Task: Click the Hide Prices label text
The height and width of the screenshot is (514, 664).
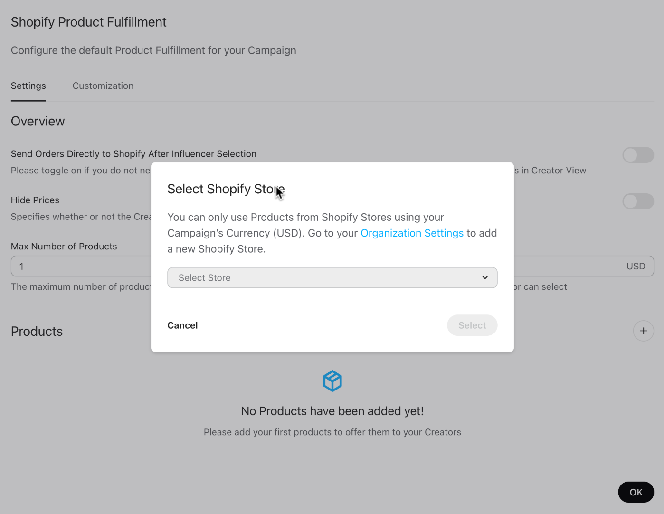Action: (35, 200)
